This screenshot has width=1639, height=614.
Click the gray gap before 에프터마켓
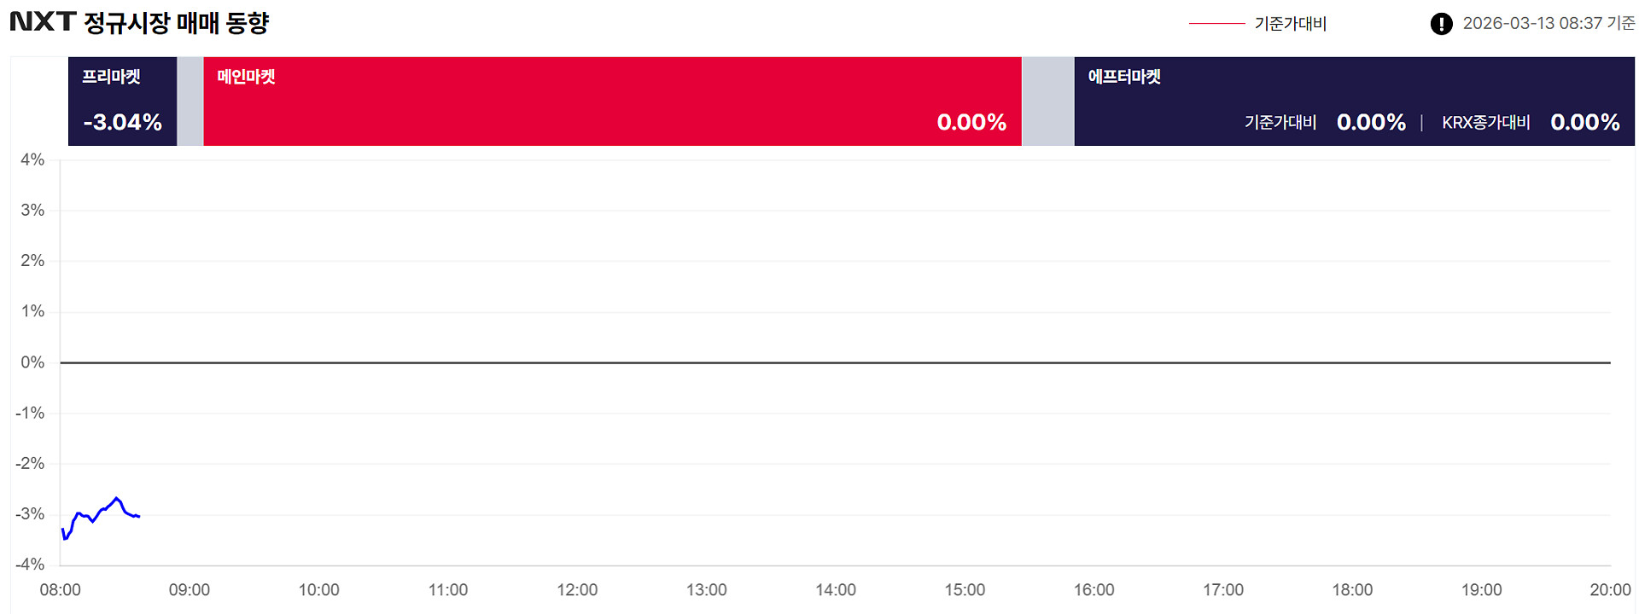pos(1047,101)
